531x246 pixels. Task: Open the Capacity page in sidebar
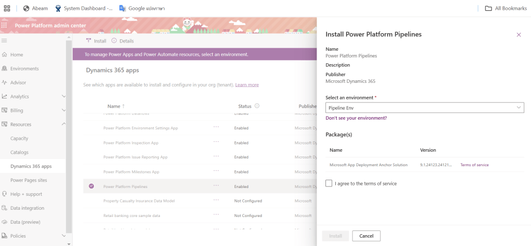[19, 138]
